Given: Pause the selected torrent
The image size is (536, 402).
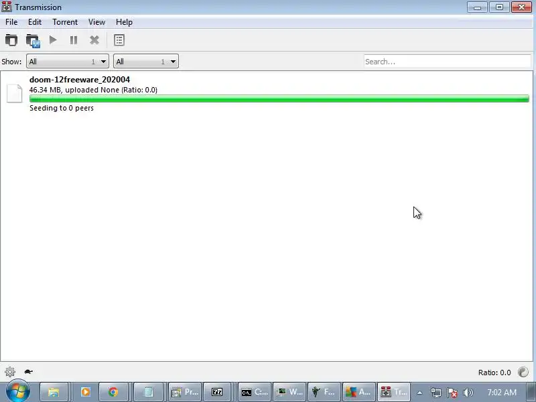Looking at the screenshot, I should pyautogui.click(x=74, y=40).
